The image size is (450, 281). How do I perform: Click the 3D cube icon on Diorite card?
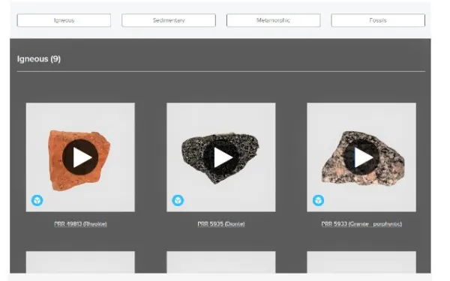[178, 200]
